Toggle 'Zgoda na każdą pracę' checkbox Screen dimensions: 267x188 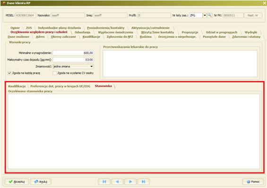point(9,73)
